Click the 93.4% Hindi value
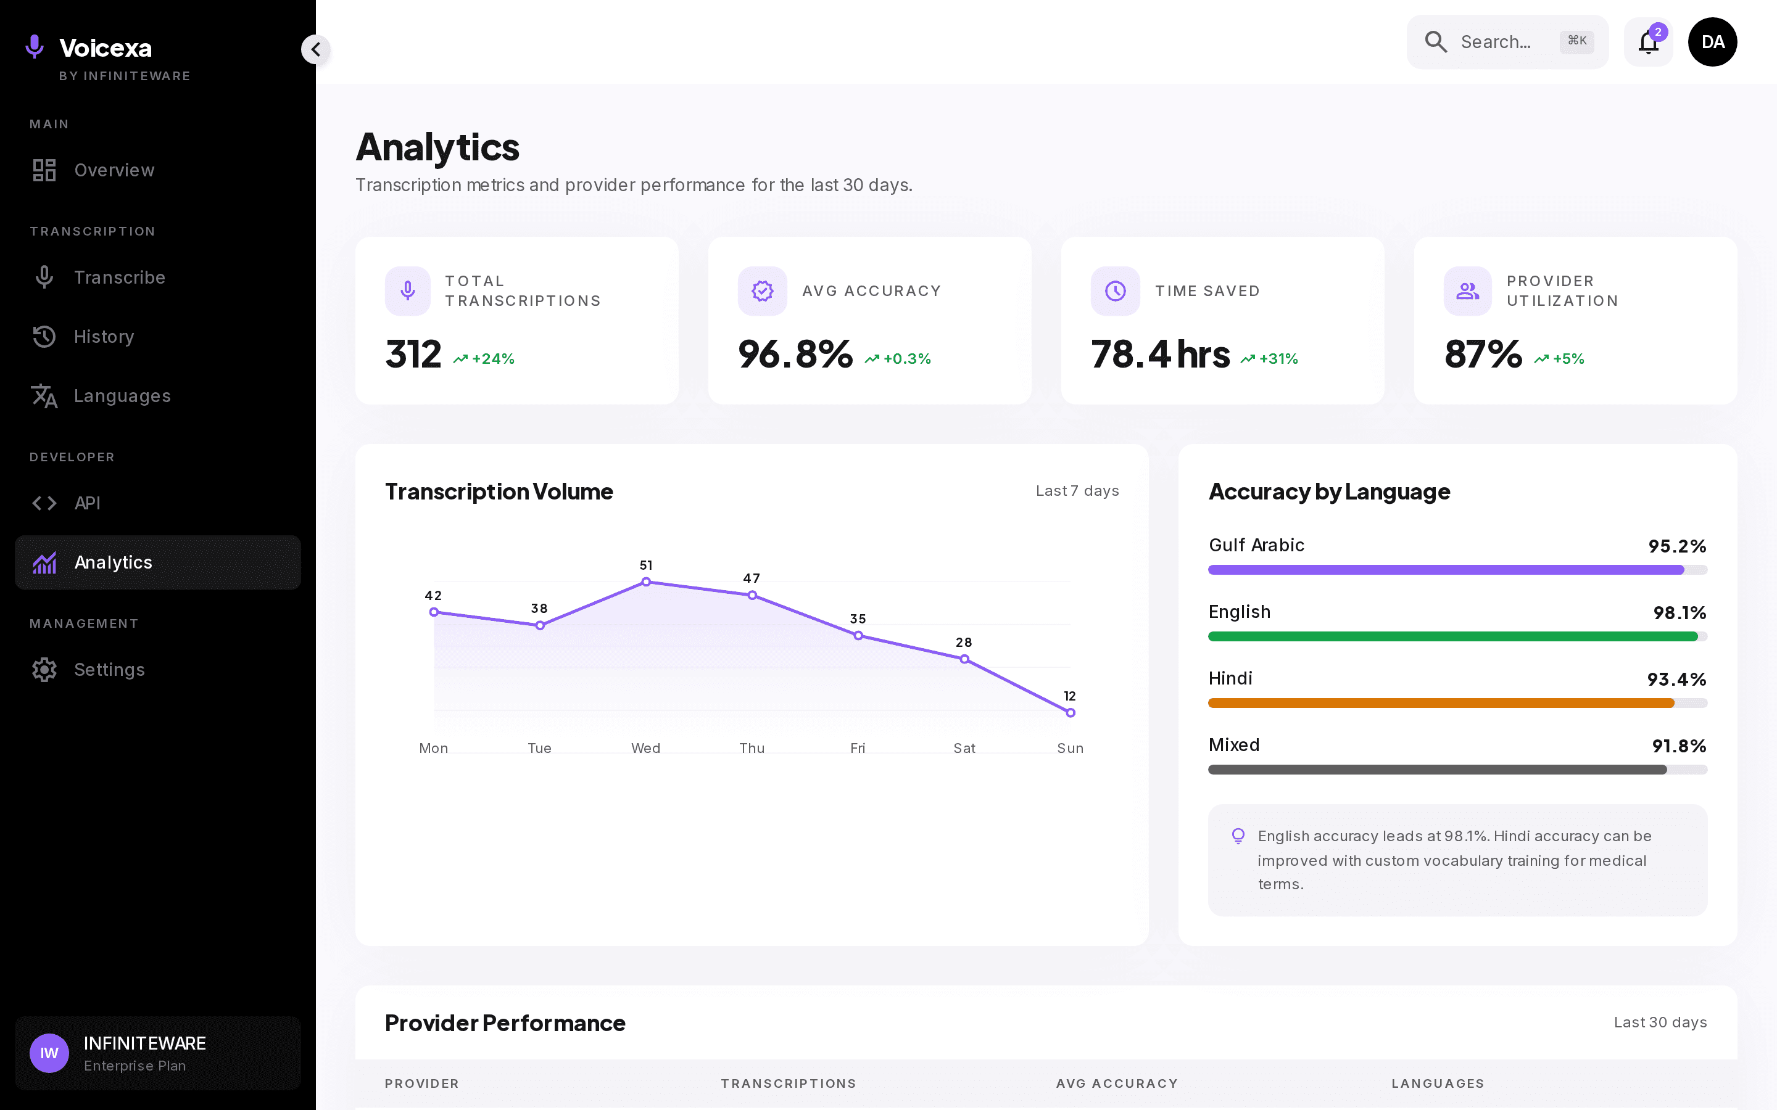Screen dimensions: 1777x1110 [1676, 680]
